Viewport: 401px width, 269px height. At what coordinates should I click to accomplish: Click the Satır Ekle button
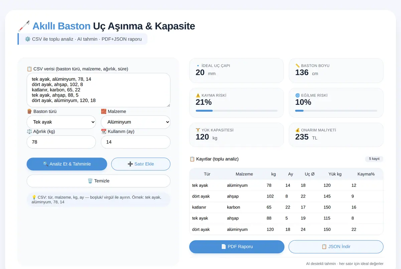[x=141, y=164]
